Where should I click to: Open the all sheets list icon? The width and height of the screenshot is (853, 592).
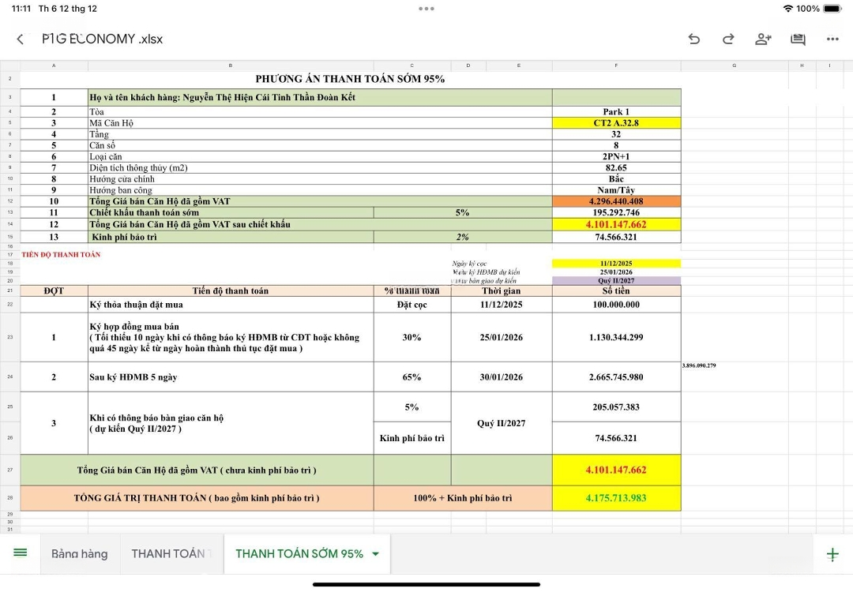point(21,553)
